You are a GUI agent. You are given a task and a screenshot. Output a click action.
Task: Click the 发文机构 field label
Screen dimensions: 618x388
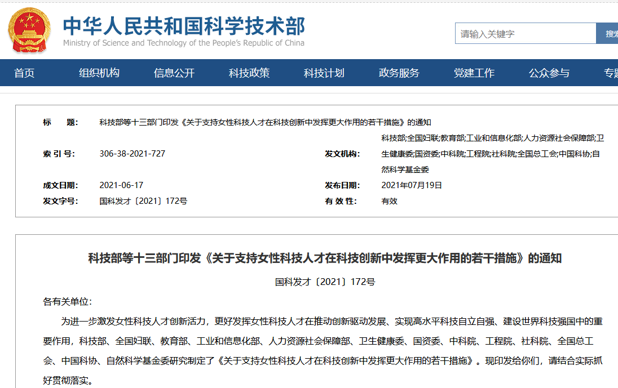click(342, 154)
